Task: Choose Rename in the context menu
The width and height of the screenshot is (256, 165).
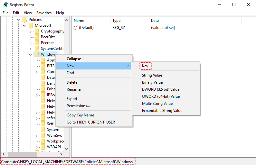Action: coord(94,89)
